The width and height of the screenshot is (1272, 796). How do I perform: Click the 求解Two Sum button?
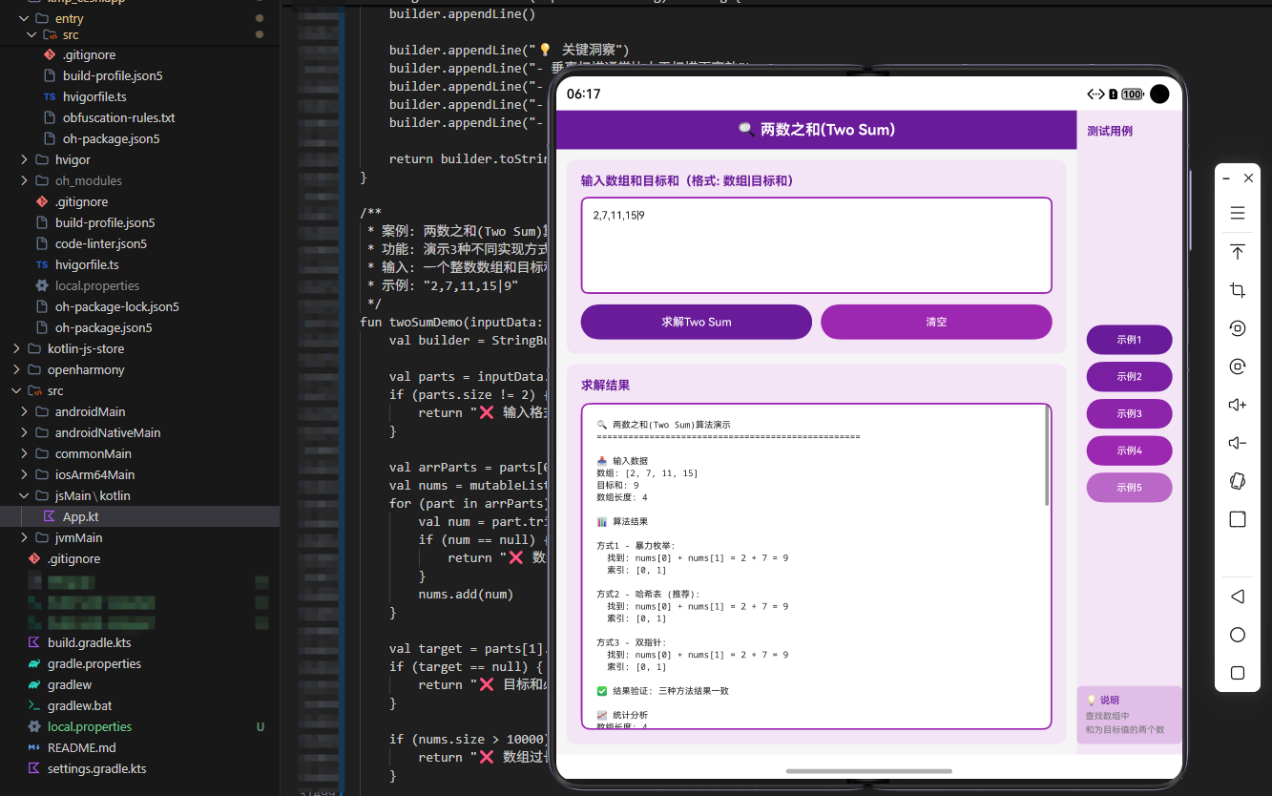[x=697, y=322]
